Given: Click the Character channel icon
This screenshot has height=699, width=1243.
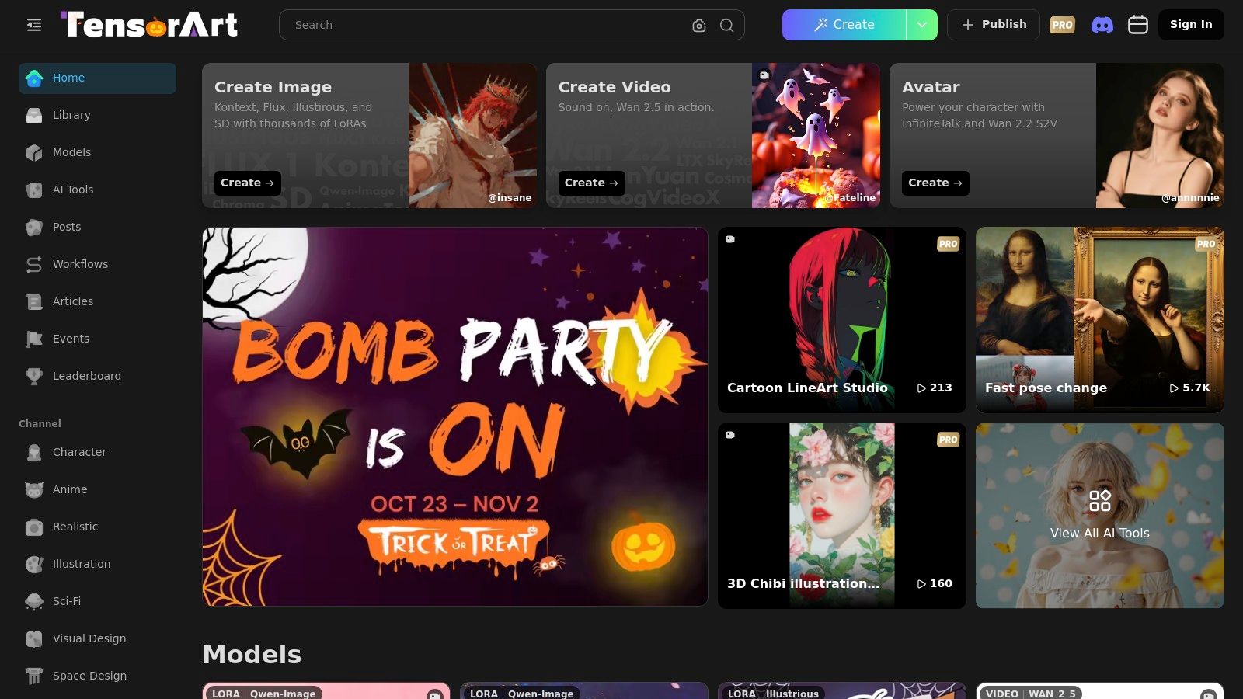Looking at the screenshot, I should click(x=34, y=452).
